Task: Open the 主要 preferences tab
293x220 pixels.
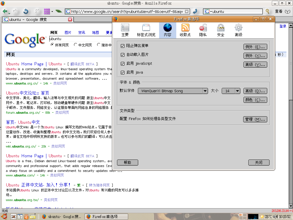Action: (x=125, y=30)
